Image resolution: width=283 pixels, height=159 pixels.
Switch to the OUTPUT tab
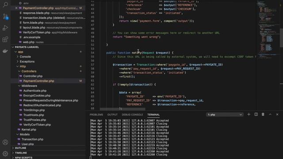coord(112,115)
